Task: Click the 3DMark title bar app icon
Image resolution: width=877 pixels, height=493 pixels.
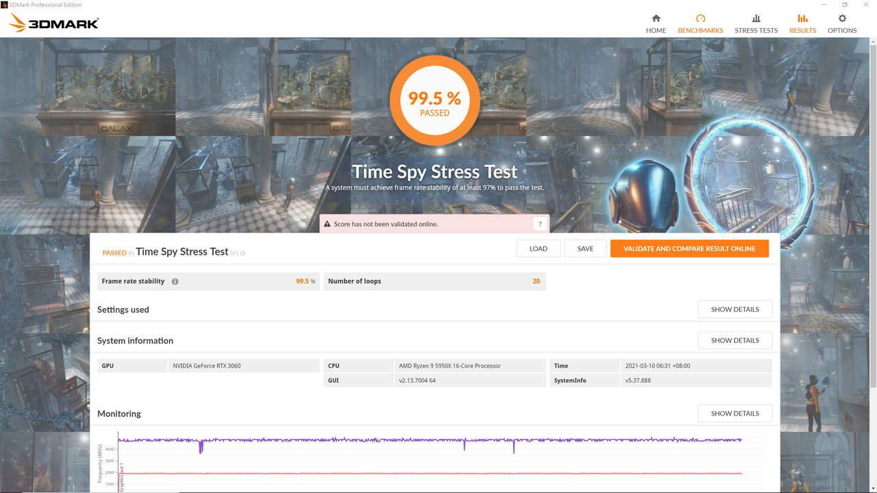Action: coord(4,4)
